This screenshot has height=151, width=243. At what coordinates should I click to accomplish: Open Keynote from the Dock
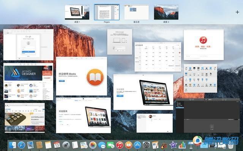pyautogui.click(x=191, y=145)
